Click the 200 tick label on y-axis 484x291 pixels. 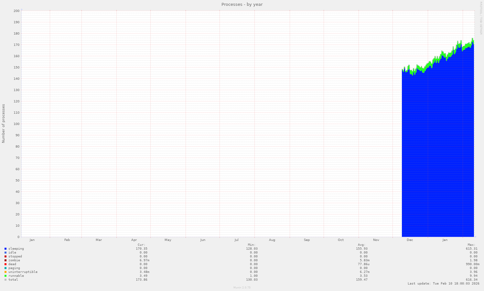(16, 11)
